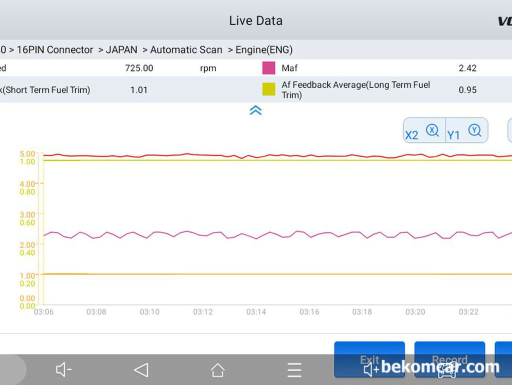Select the magenta Maf color swatch
512x385 pixels.
pyautogui.click(x=268, y=68)
